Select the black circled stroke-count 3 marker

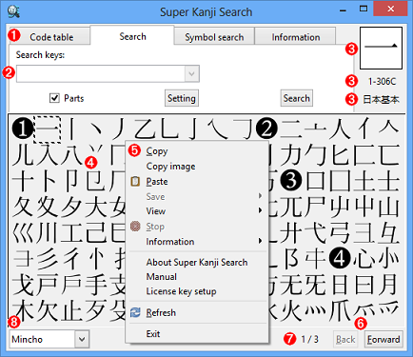pos(291,180)
